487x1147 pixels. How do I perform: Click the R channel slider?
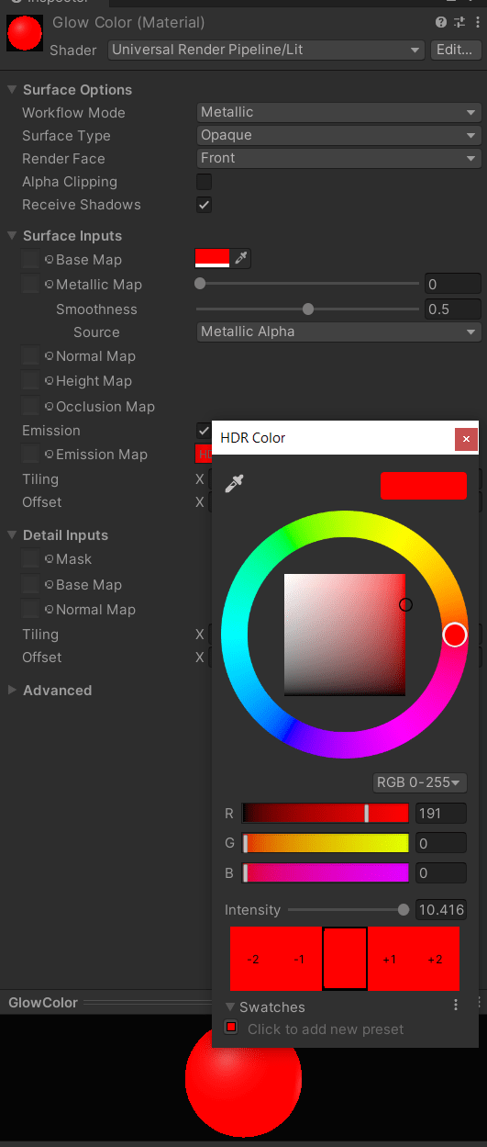326,813
